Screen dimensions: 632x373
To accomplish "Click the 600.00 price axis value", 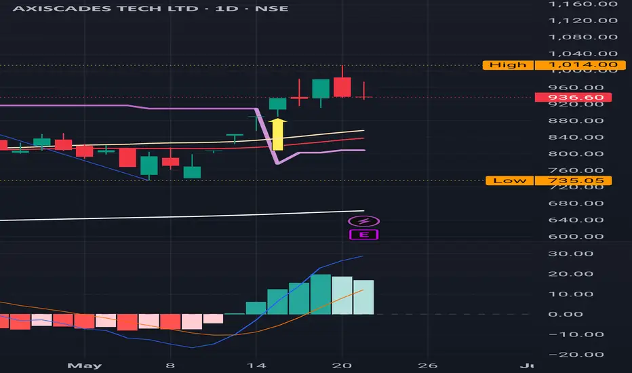I will pos(576,236).
